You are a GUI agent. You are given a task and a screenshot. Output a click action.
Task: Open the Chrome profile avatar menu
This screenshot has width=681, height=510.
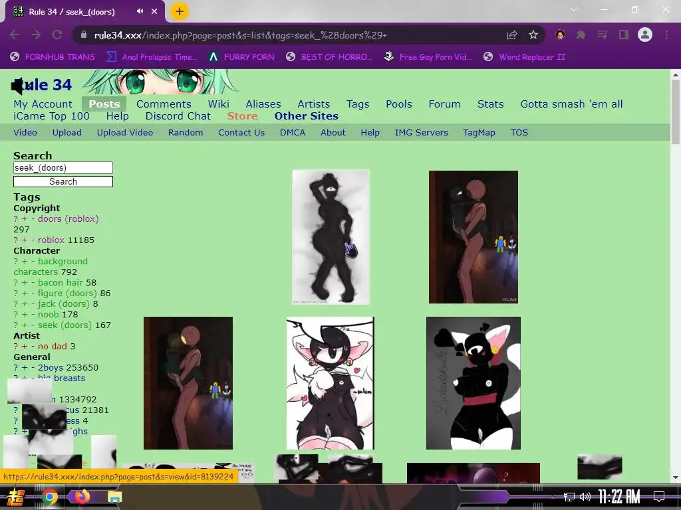click(645, 35)
